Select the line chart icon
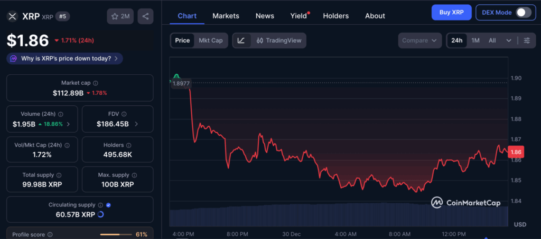541x239 pixels. click(241, 41)
